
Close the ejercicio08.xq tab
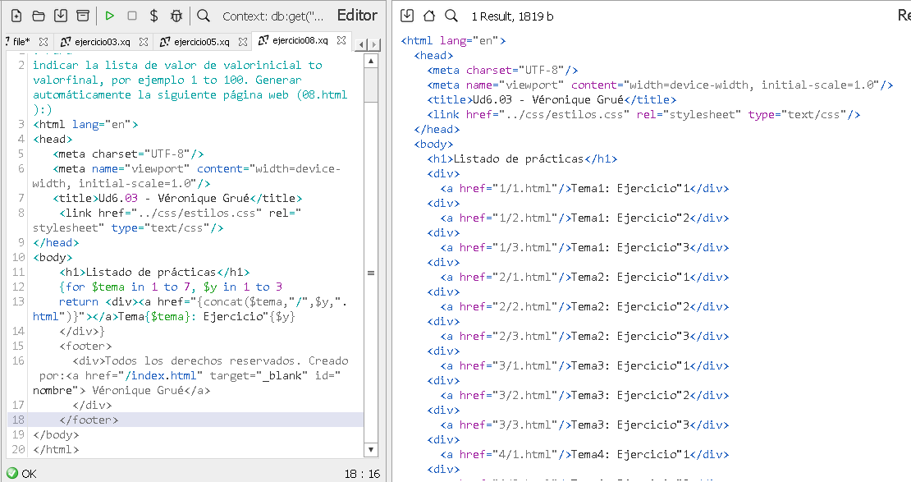click(341, 40)
